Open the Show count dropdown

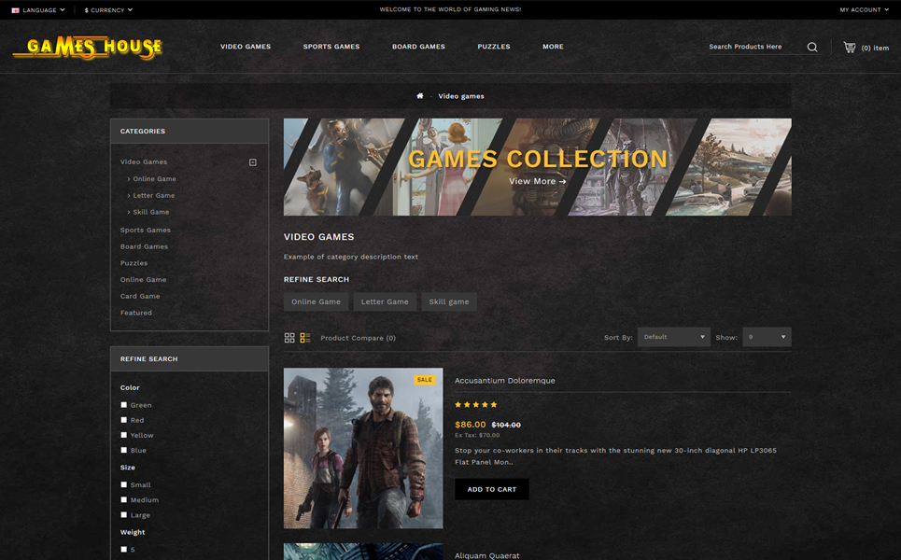point(767,337)
